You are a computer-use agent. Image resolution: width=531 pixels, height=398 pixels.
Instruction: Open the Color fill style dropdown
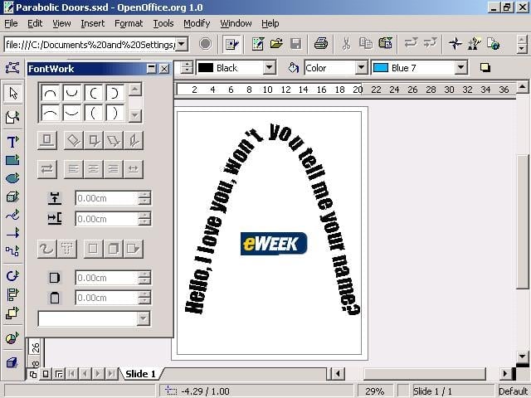pyautogui.click(x=362, y=68)
